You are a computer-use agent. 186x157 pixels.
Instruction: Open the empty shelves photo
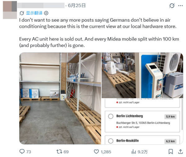(x=60, y=98)
